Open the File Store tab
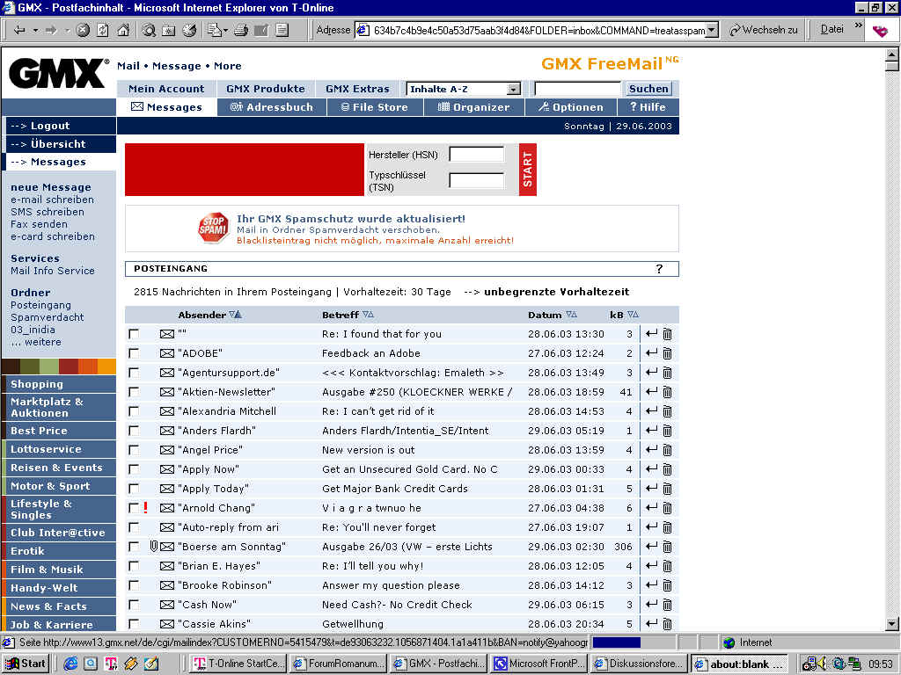This screenshot has width=901, height=675. coord(375,107)
